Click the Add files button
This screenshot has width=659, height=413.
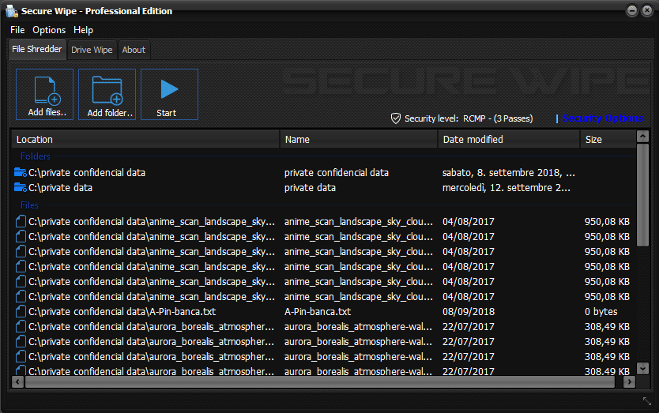[x=44, y=95]
